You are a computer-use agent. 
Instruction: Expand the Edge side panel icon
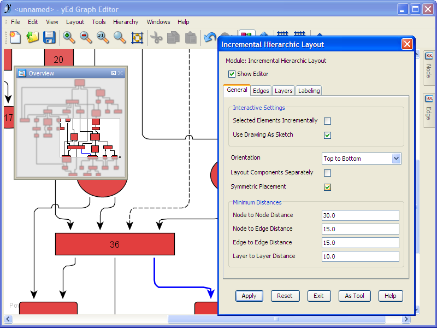coord(429,99)
